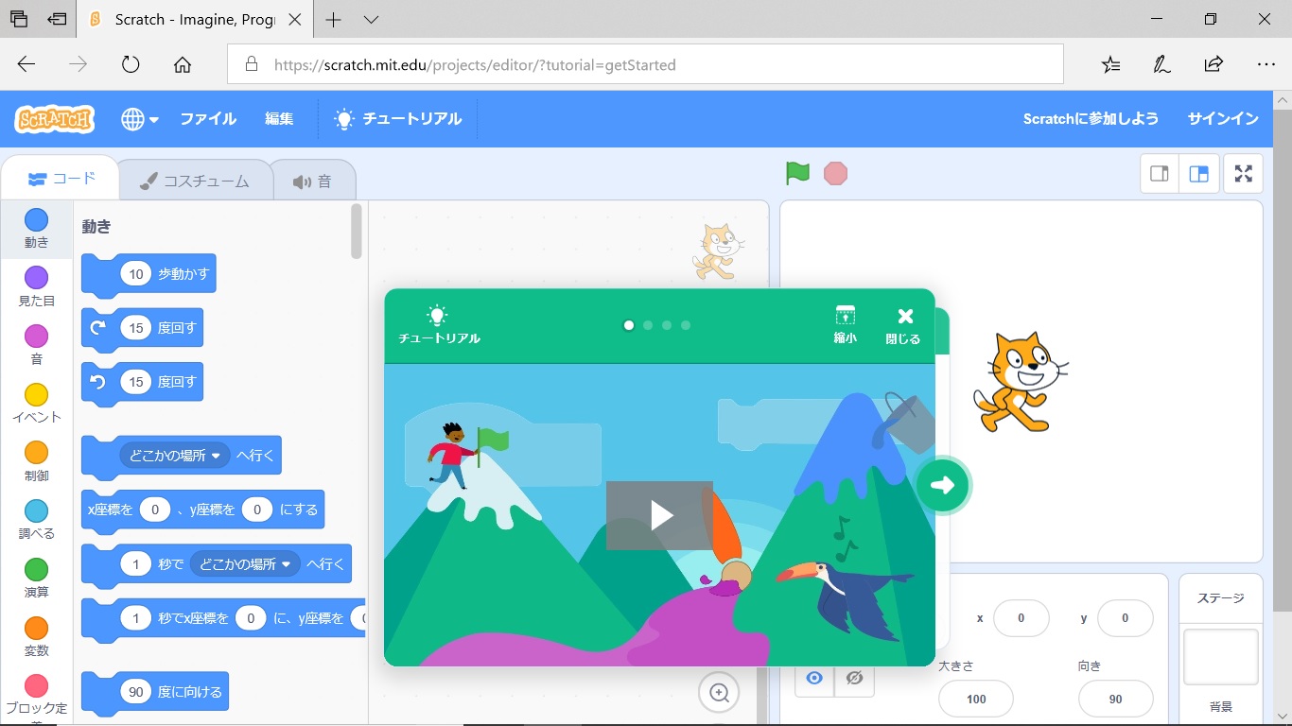Click x value in x座標を 0 block
Viewport: 1292px width, 726px height.
tap(154, 510)
